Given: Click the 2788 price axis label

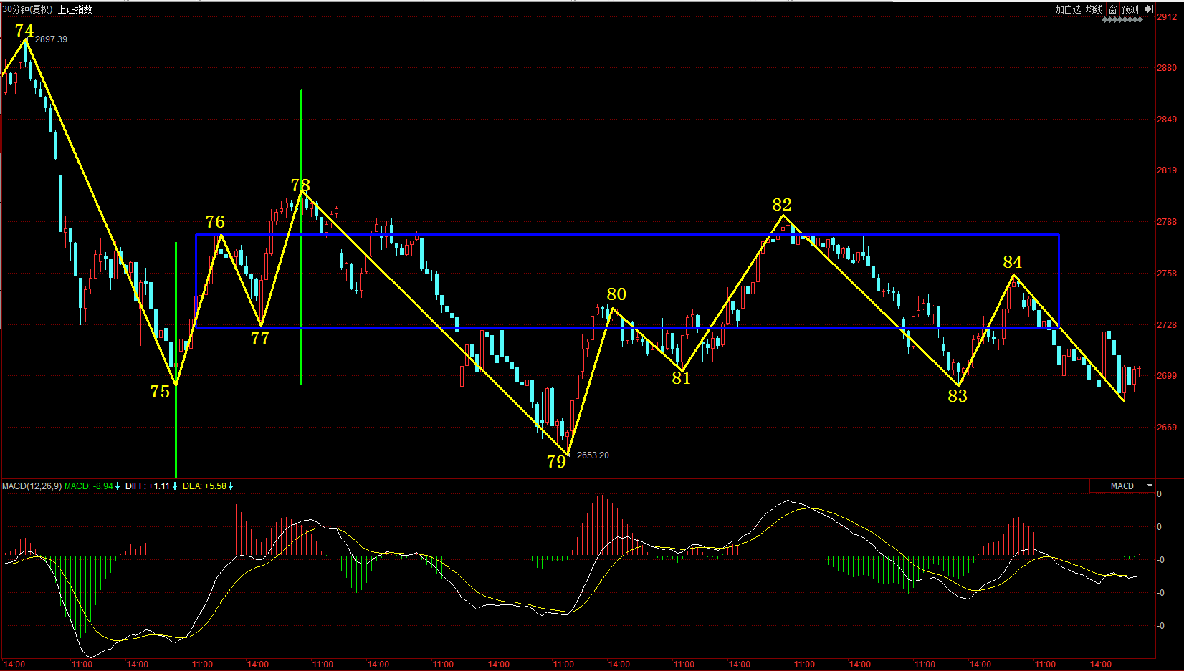Looking at the screenshot, I should click(x=1166, y=222).
